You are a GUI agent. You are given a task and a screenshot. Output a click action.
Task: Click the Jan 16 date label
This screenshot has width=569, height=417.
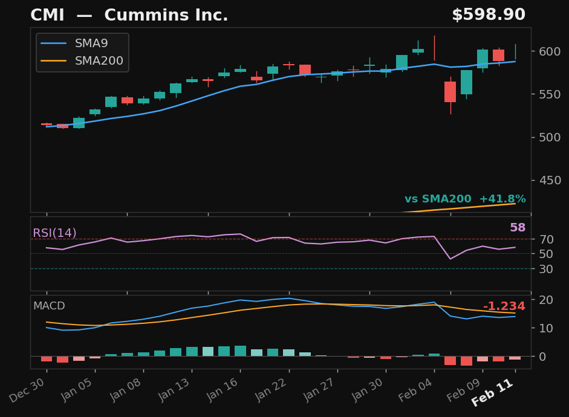tap(223, 389)
